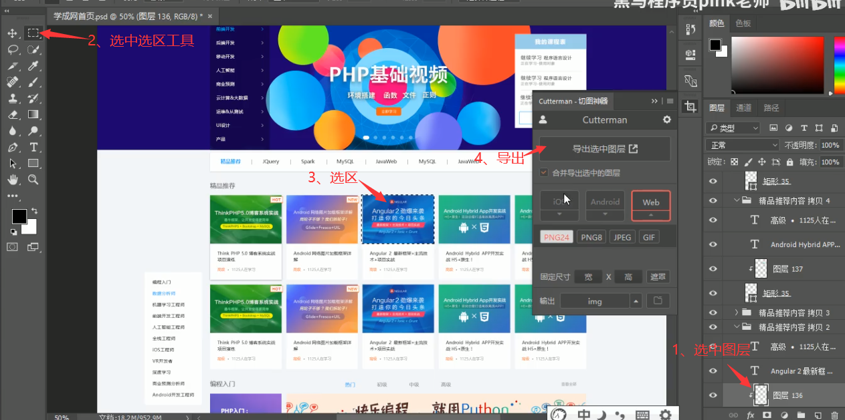Select the Eyedropper tool

tap(33, 65)
